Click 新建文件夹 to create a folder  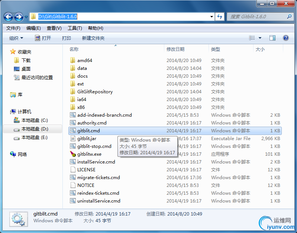(93, 38)
